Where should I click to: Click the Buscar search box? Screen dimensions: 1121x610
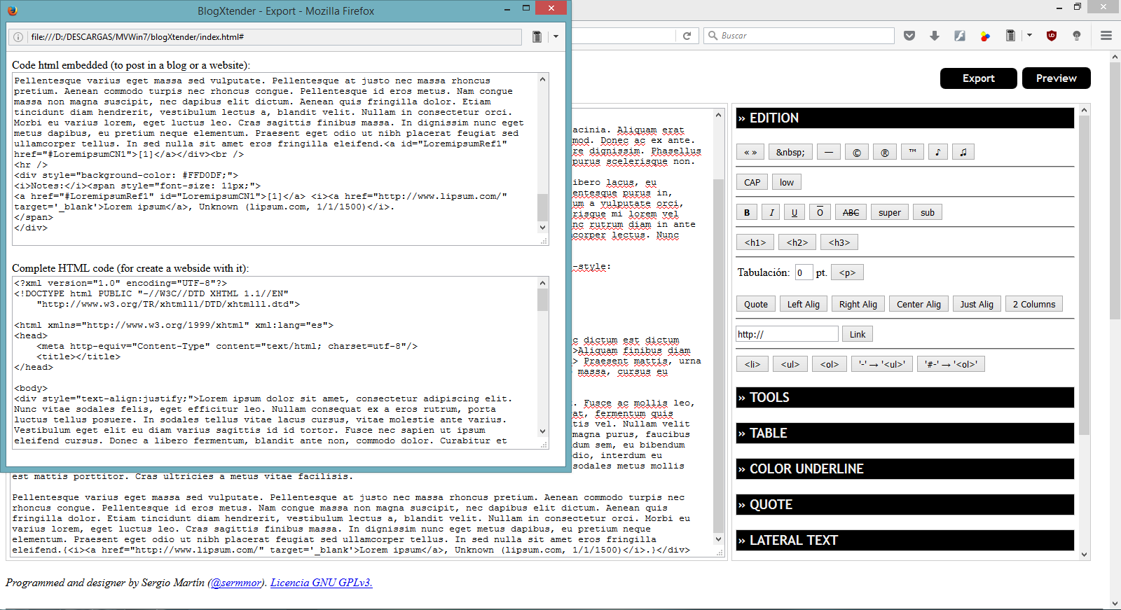pos(799,36)
